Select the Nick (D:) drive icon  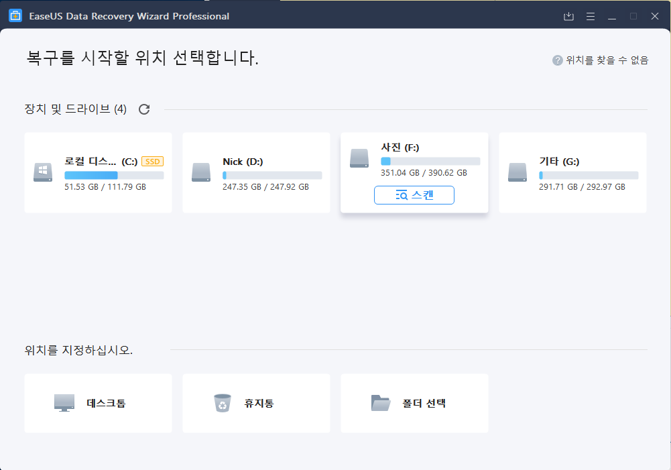coord(201,172)
